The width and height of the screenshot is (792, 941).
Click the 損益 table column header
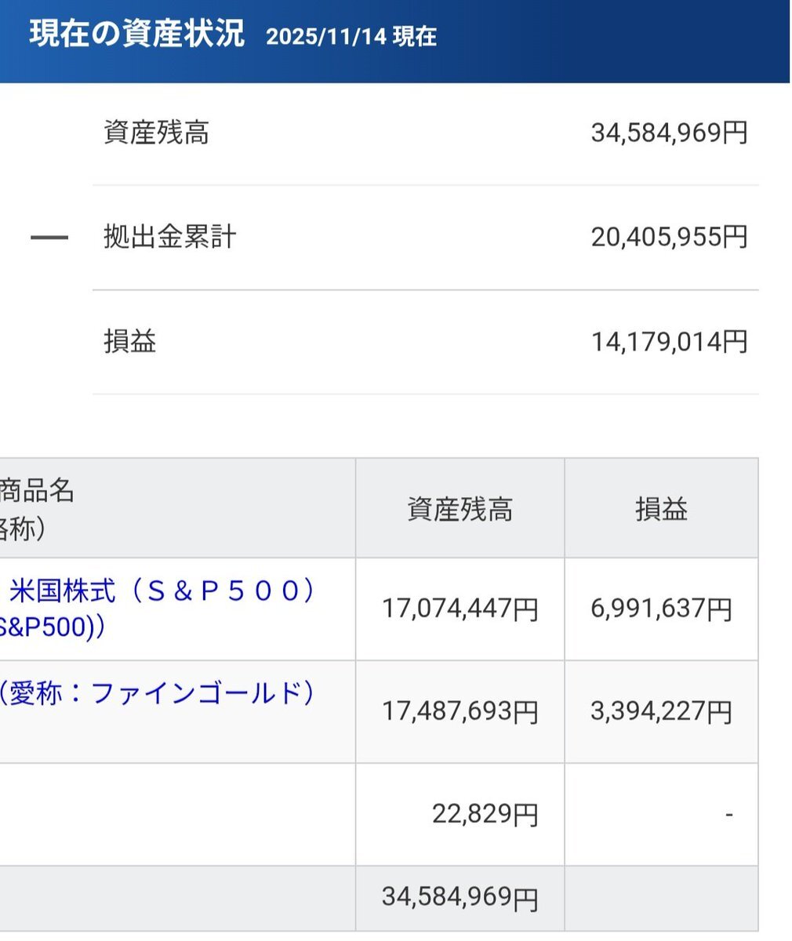pyautogui.click(x=661, y=510)
